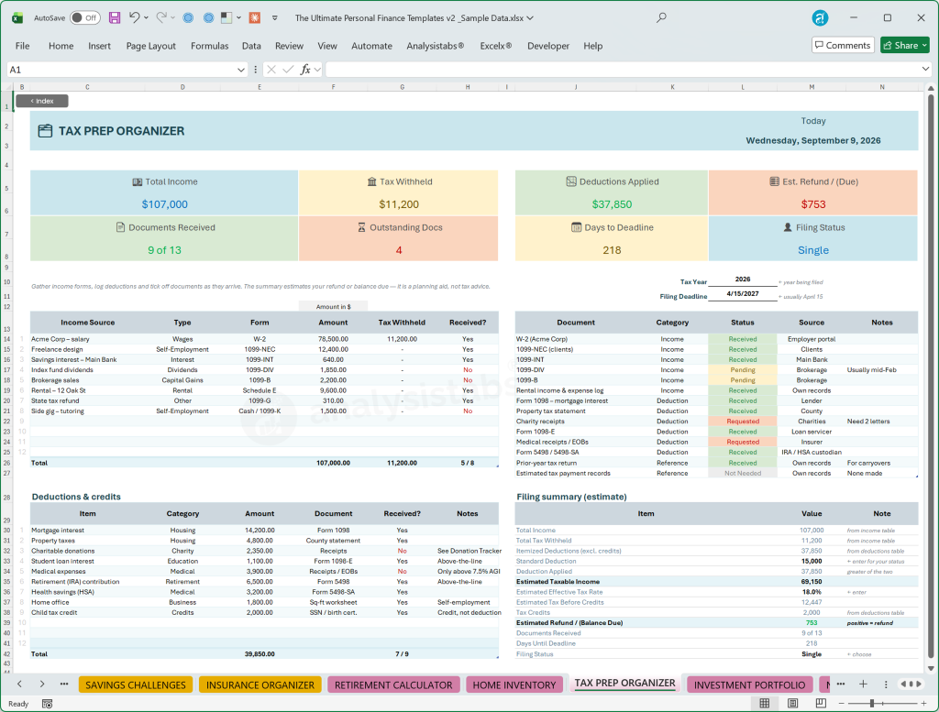Open the Redo history dropdown arrow

pyautogui.click(x=173, y=18)
